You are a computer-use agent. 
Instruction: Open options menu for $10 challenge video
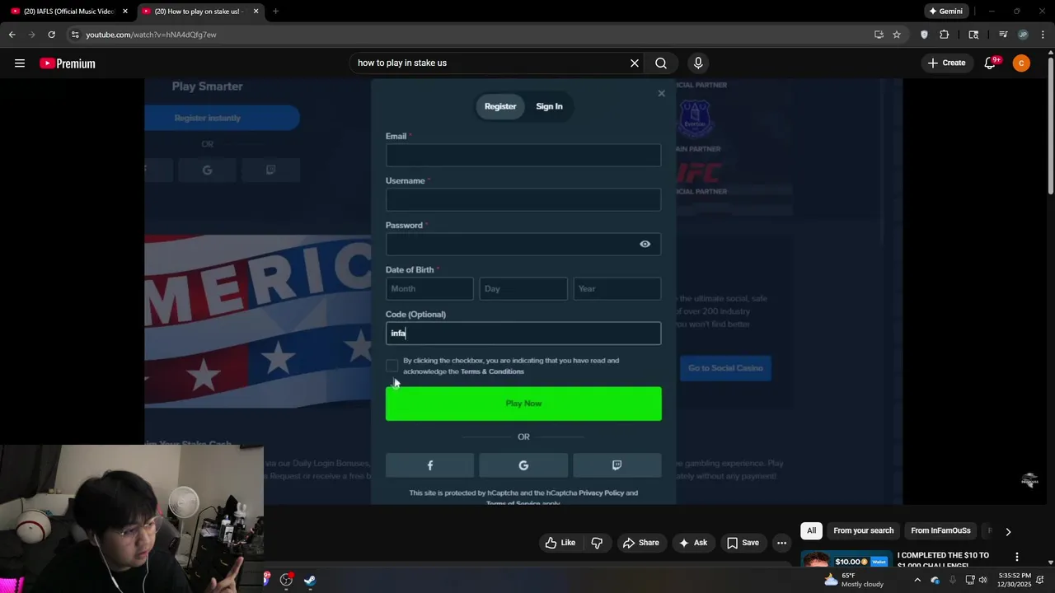coord(1017,557)
